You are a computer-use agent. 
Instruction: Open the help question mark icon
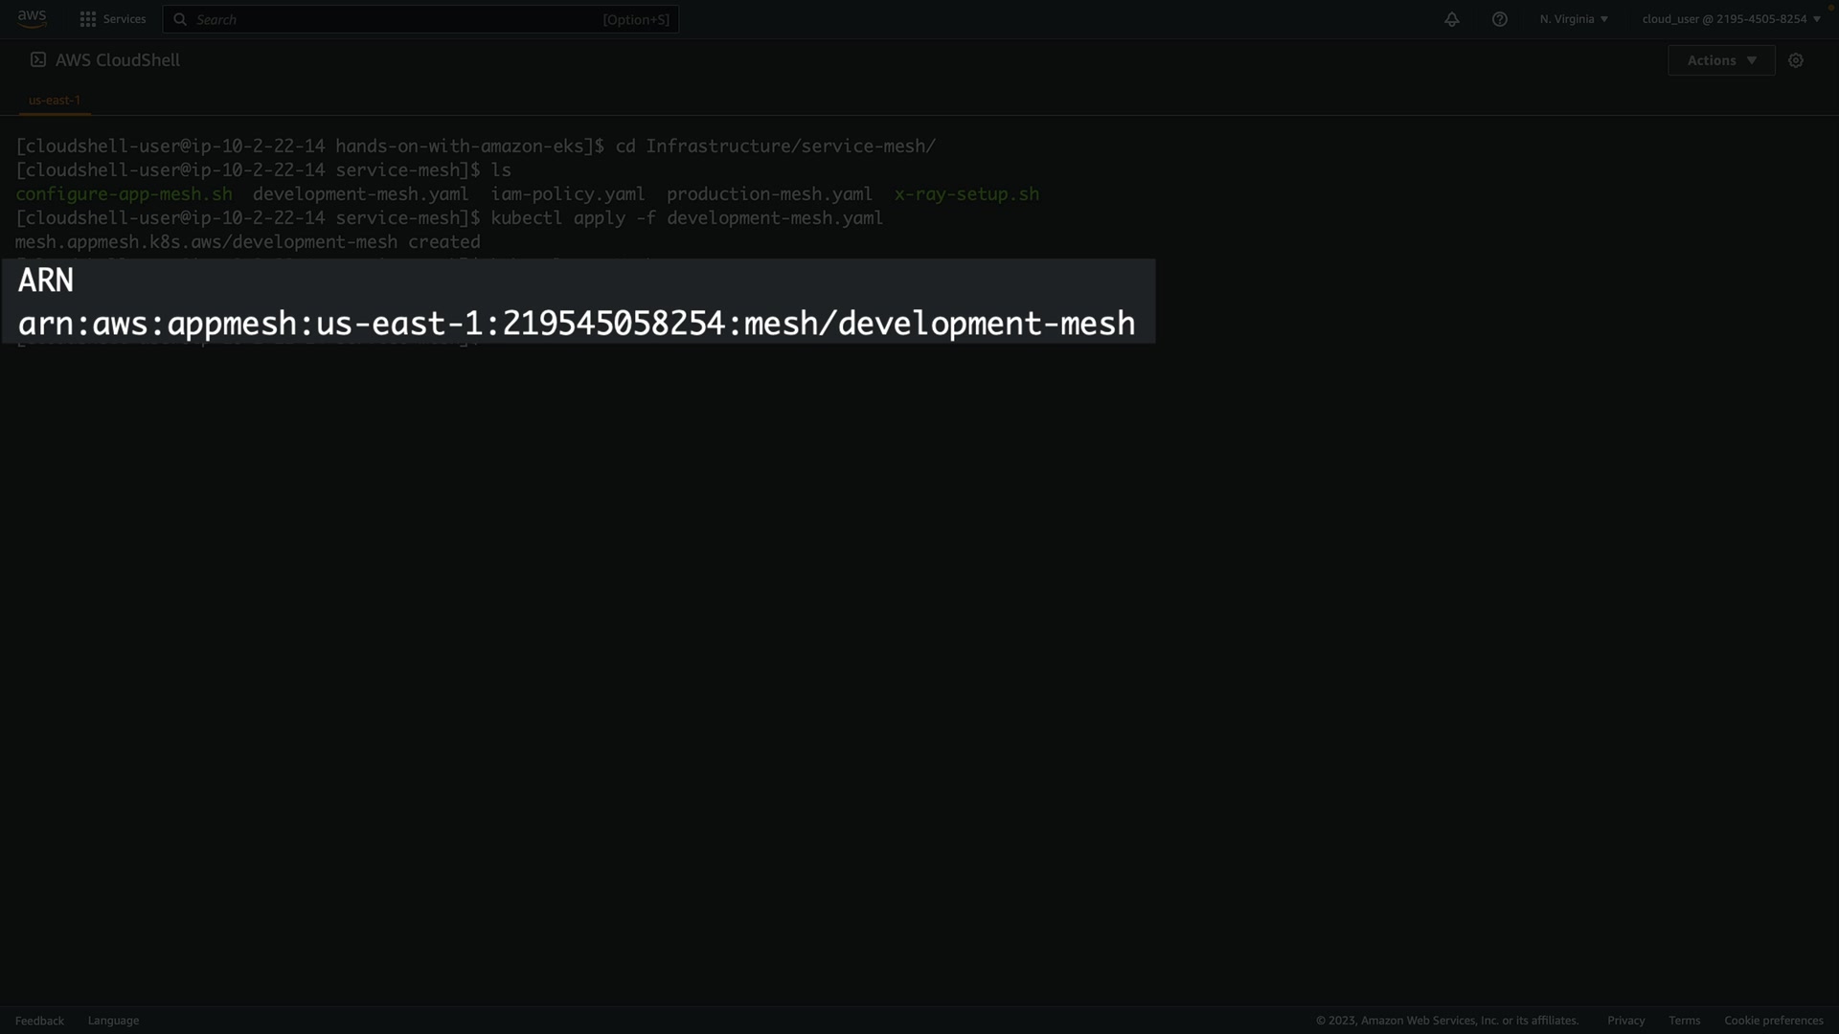1500,19
